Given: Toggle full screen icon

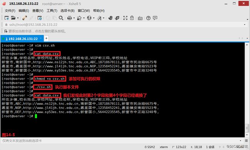Looking at the screenshot, I should [x=125, y=18].
